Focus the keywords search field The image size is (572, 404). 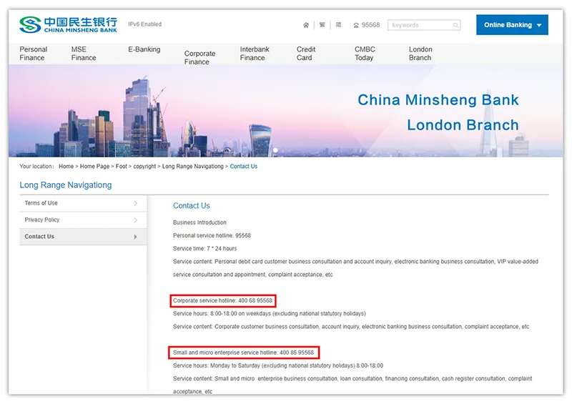tap(424, 25)
